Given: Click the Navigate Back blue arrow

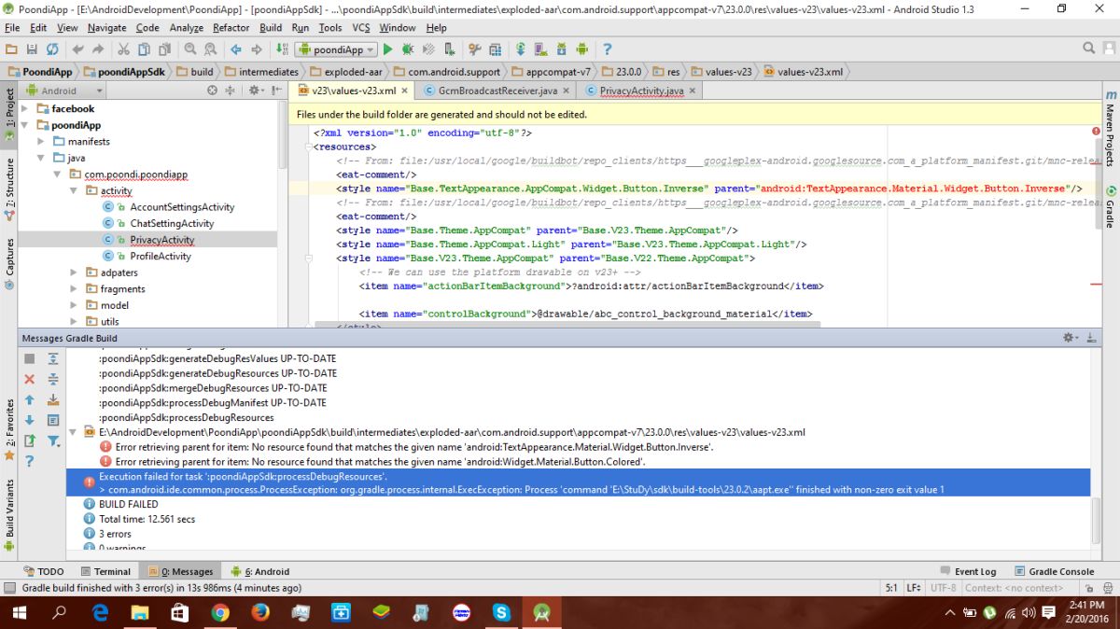Looking at the screenshot, I should (235, 49).
